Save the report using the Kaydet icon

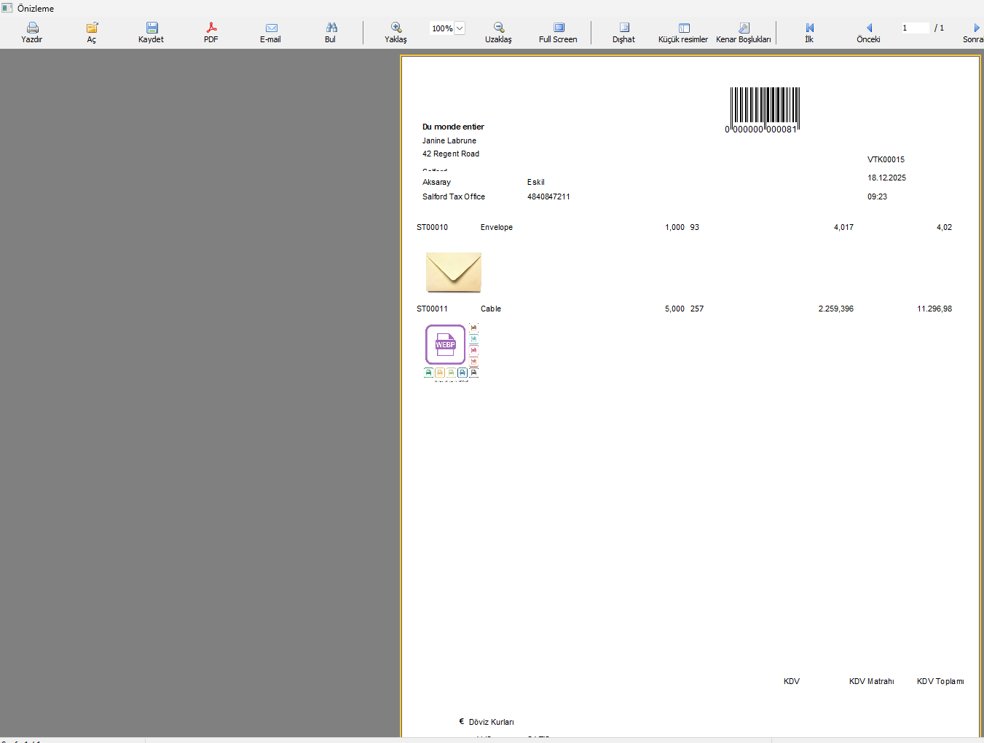[151, 28]
